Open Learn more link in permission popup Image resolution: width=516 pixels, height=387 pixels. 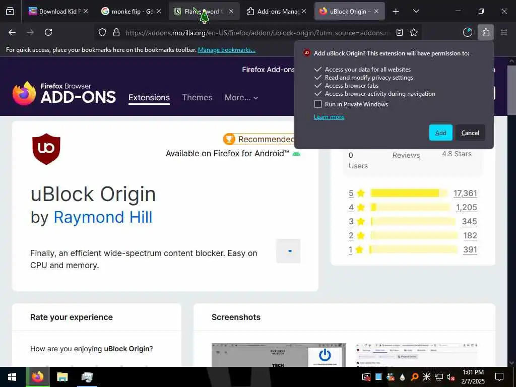[x=329, y=117]
